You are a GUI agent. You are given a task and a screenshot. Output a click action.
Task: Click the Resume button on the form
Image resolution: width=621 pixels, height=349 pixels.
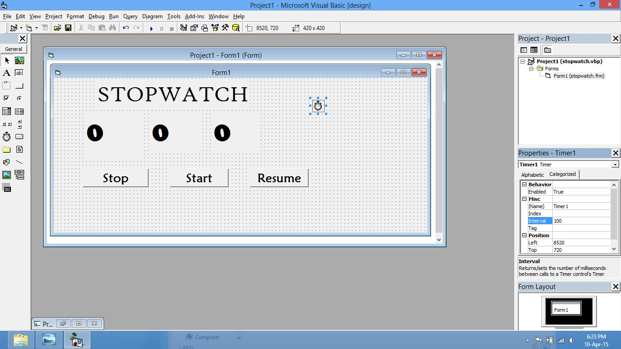[x=279, y=178]
